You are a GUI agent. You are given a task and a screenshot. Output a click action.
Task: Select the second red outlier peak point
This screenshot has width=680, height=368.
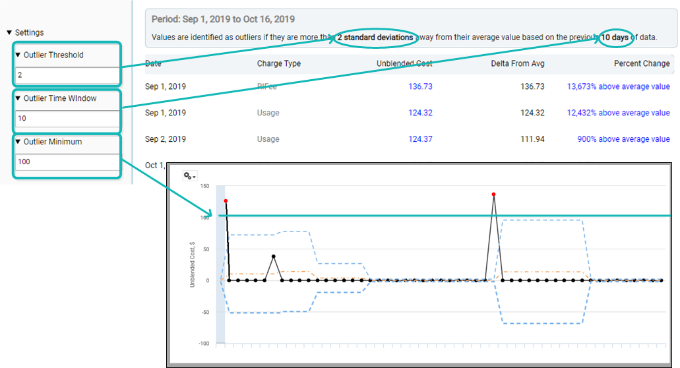493,195
